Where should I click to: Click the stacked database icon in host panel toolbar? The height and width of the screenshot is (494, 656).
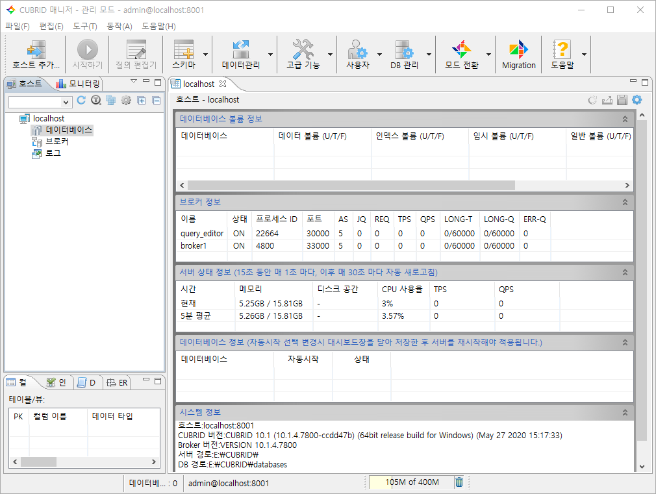point(111,100)
